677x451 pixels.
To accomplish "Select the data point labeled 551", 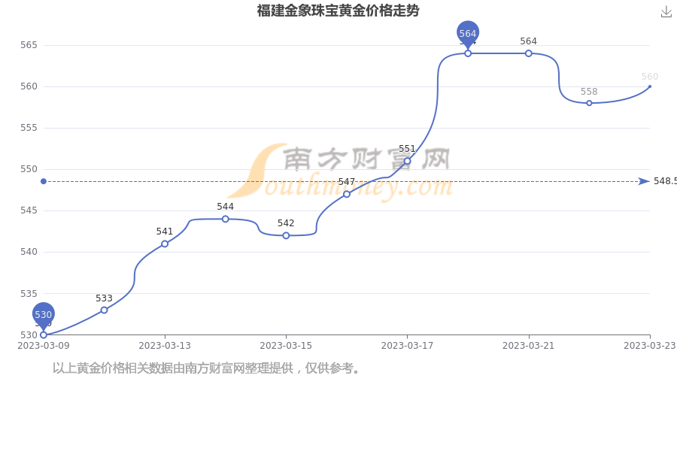I will coord(407,161).
